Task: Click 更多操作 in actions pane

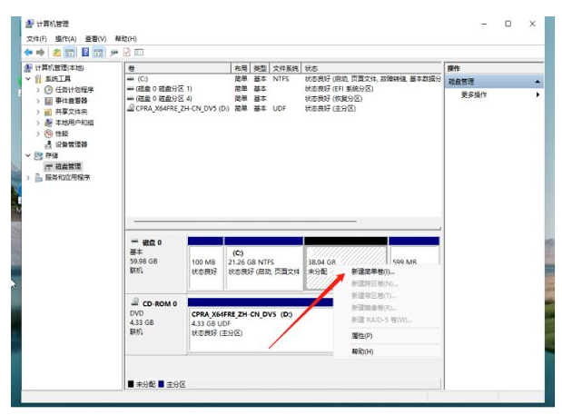Action: point(474,94)
